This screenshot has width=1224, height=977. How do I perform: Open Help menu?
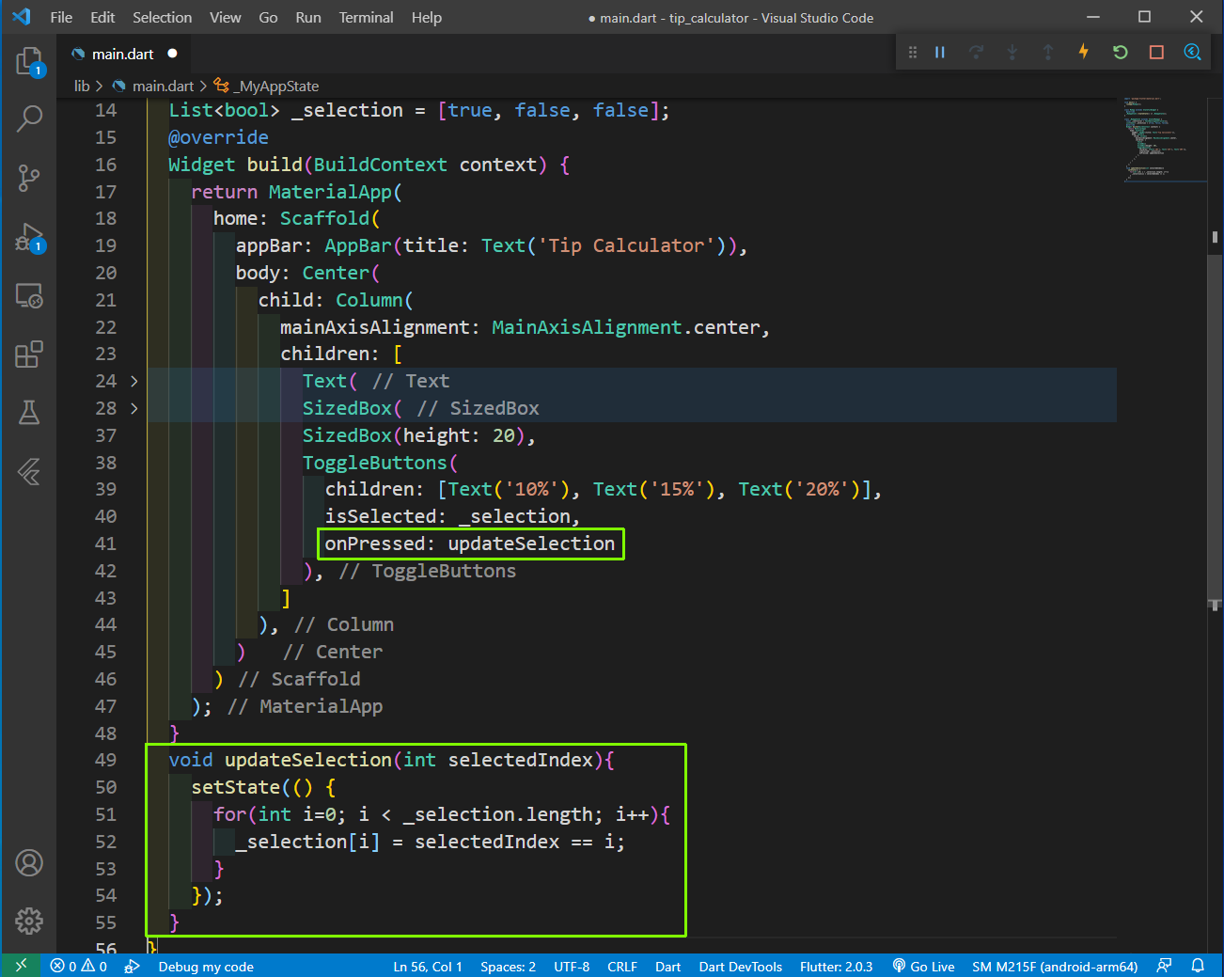[x=426, y=18]
